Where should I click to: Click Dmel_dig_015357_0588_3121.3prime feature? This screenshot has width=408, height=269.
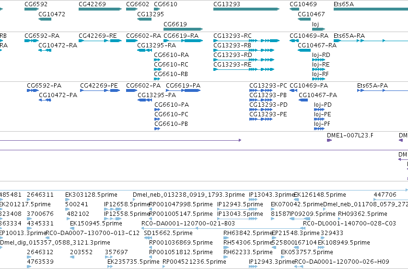click(55, 243)
